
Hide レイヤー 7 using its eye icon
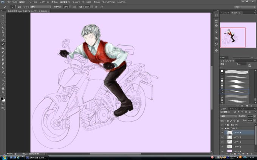222,137
